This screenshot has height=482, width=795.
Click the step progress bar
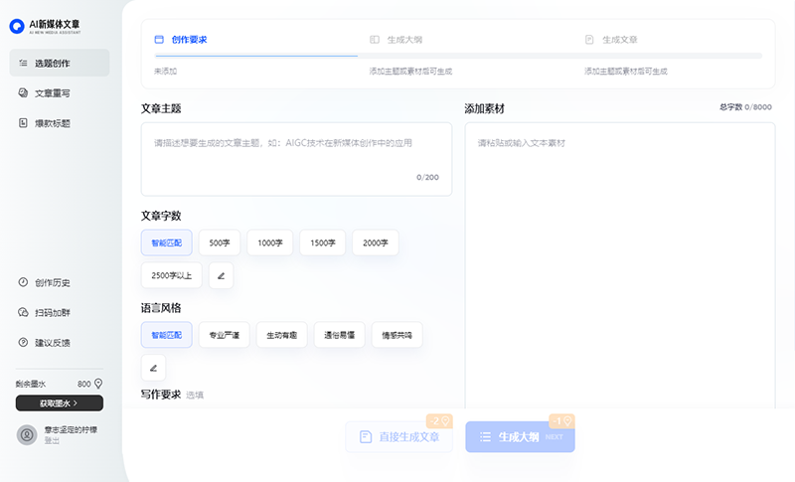click(458, 56)
